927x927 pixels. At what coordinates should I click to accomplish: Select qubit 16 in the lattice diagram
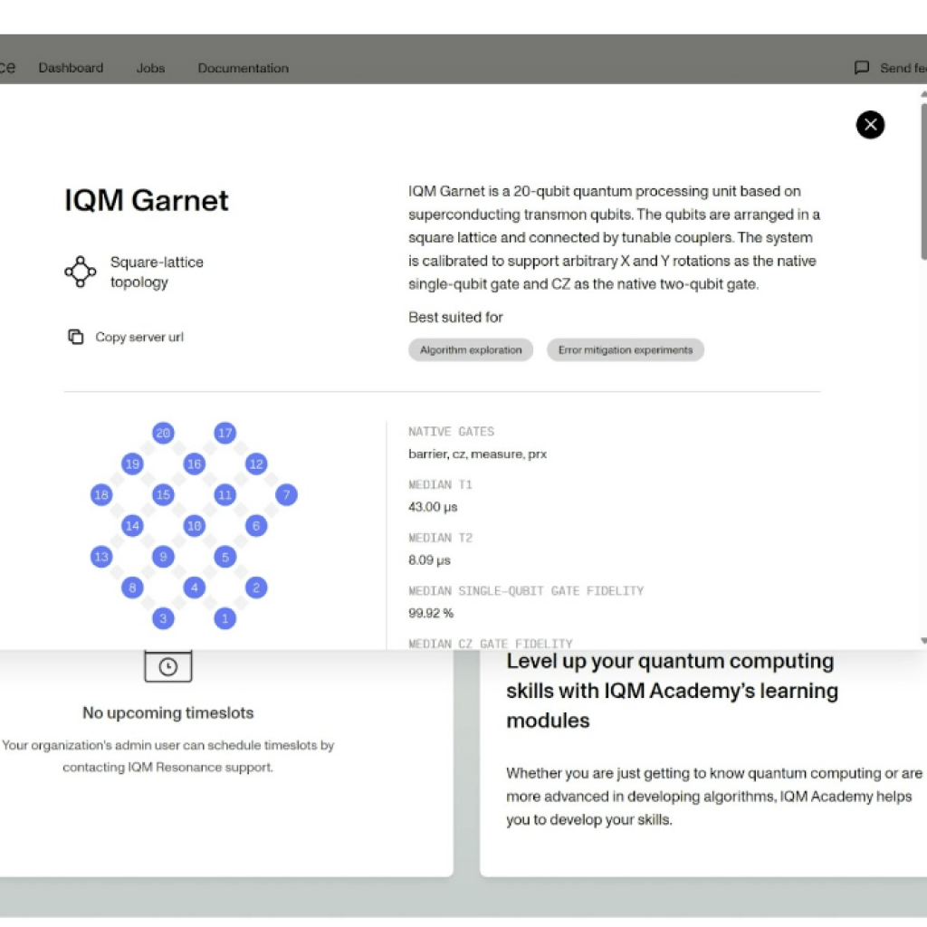coord(194,463)
